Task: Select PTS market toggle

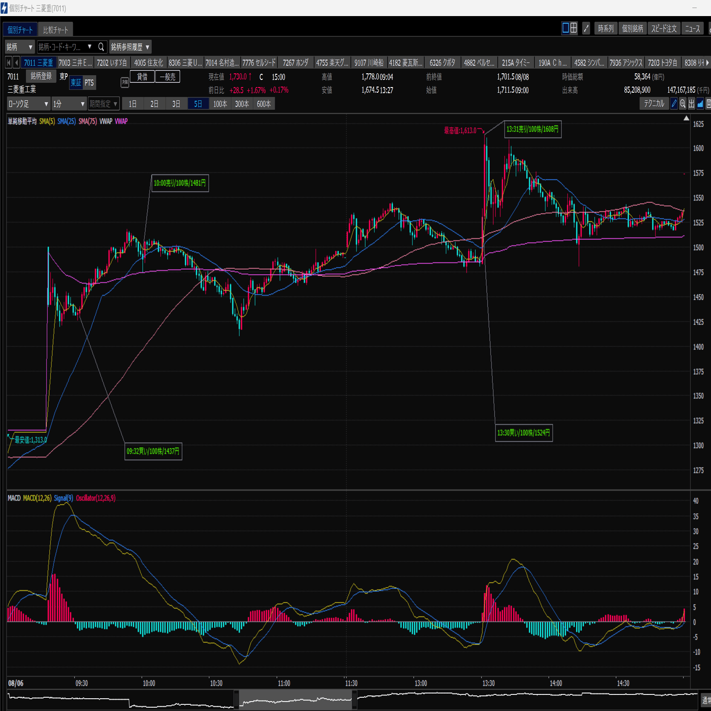Action: coord(89,83)
